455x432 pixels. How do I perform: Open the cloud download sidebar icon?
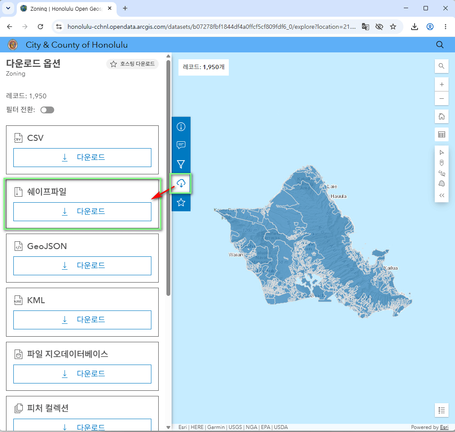coord(181,183)
